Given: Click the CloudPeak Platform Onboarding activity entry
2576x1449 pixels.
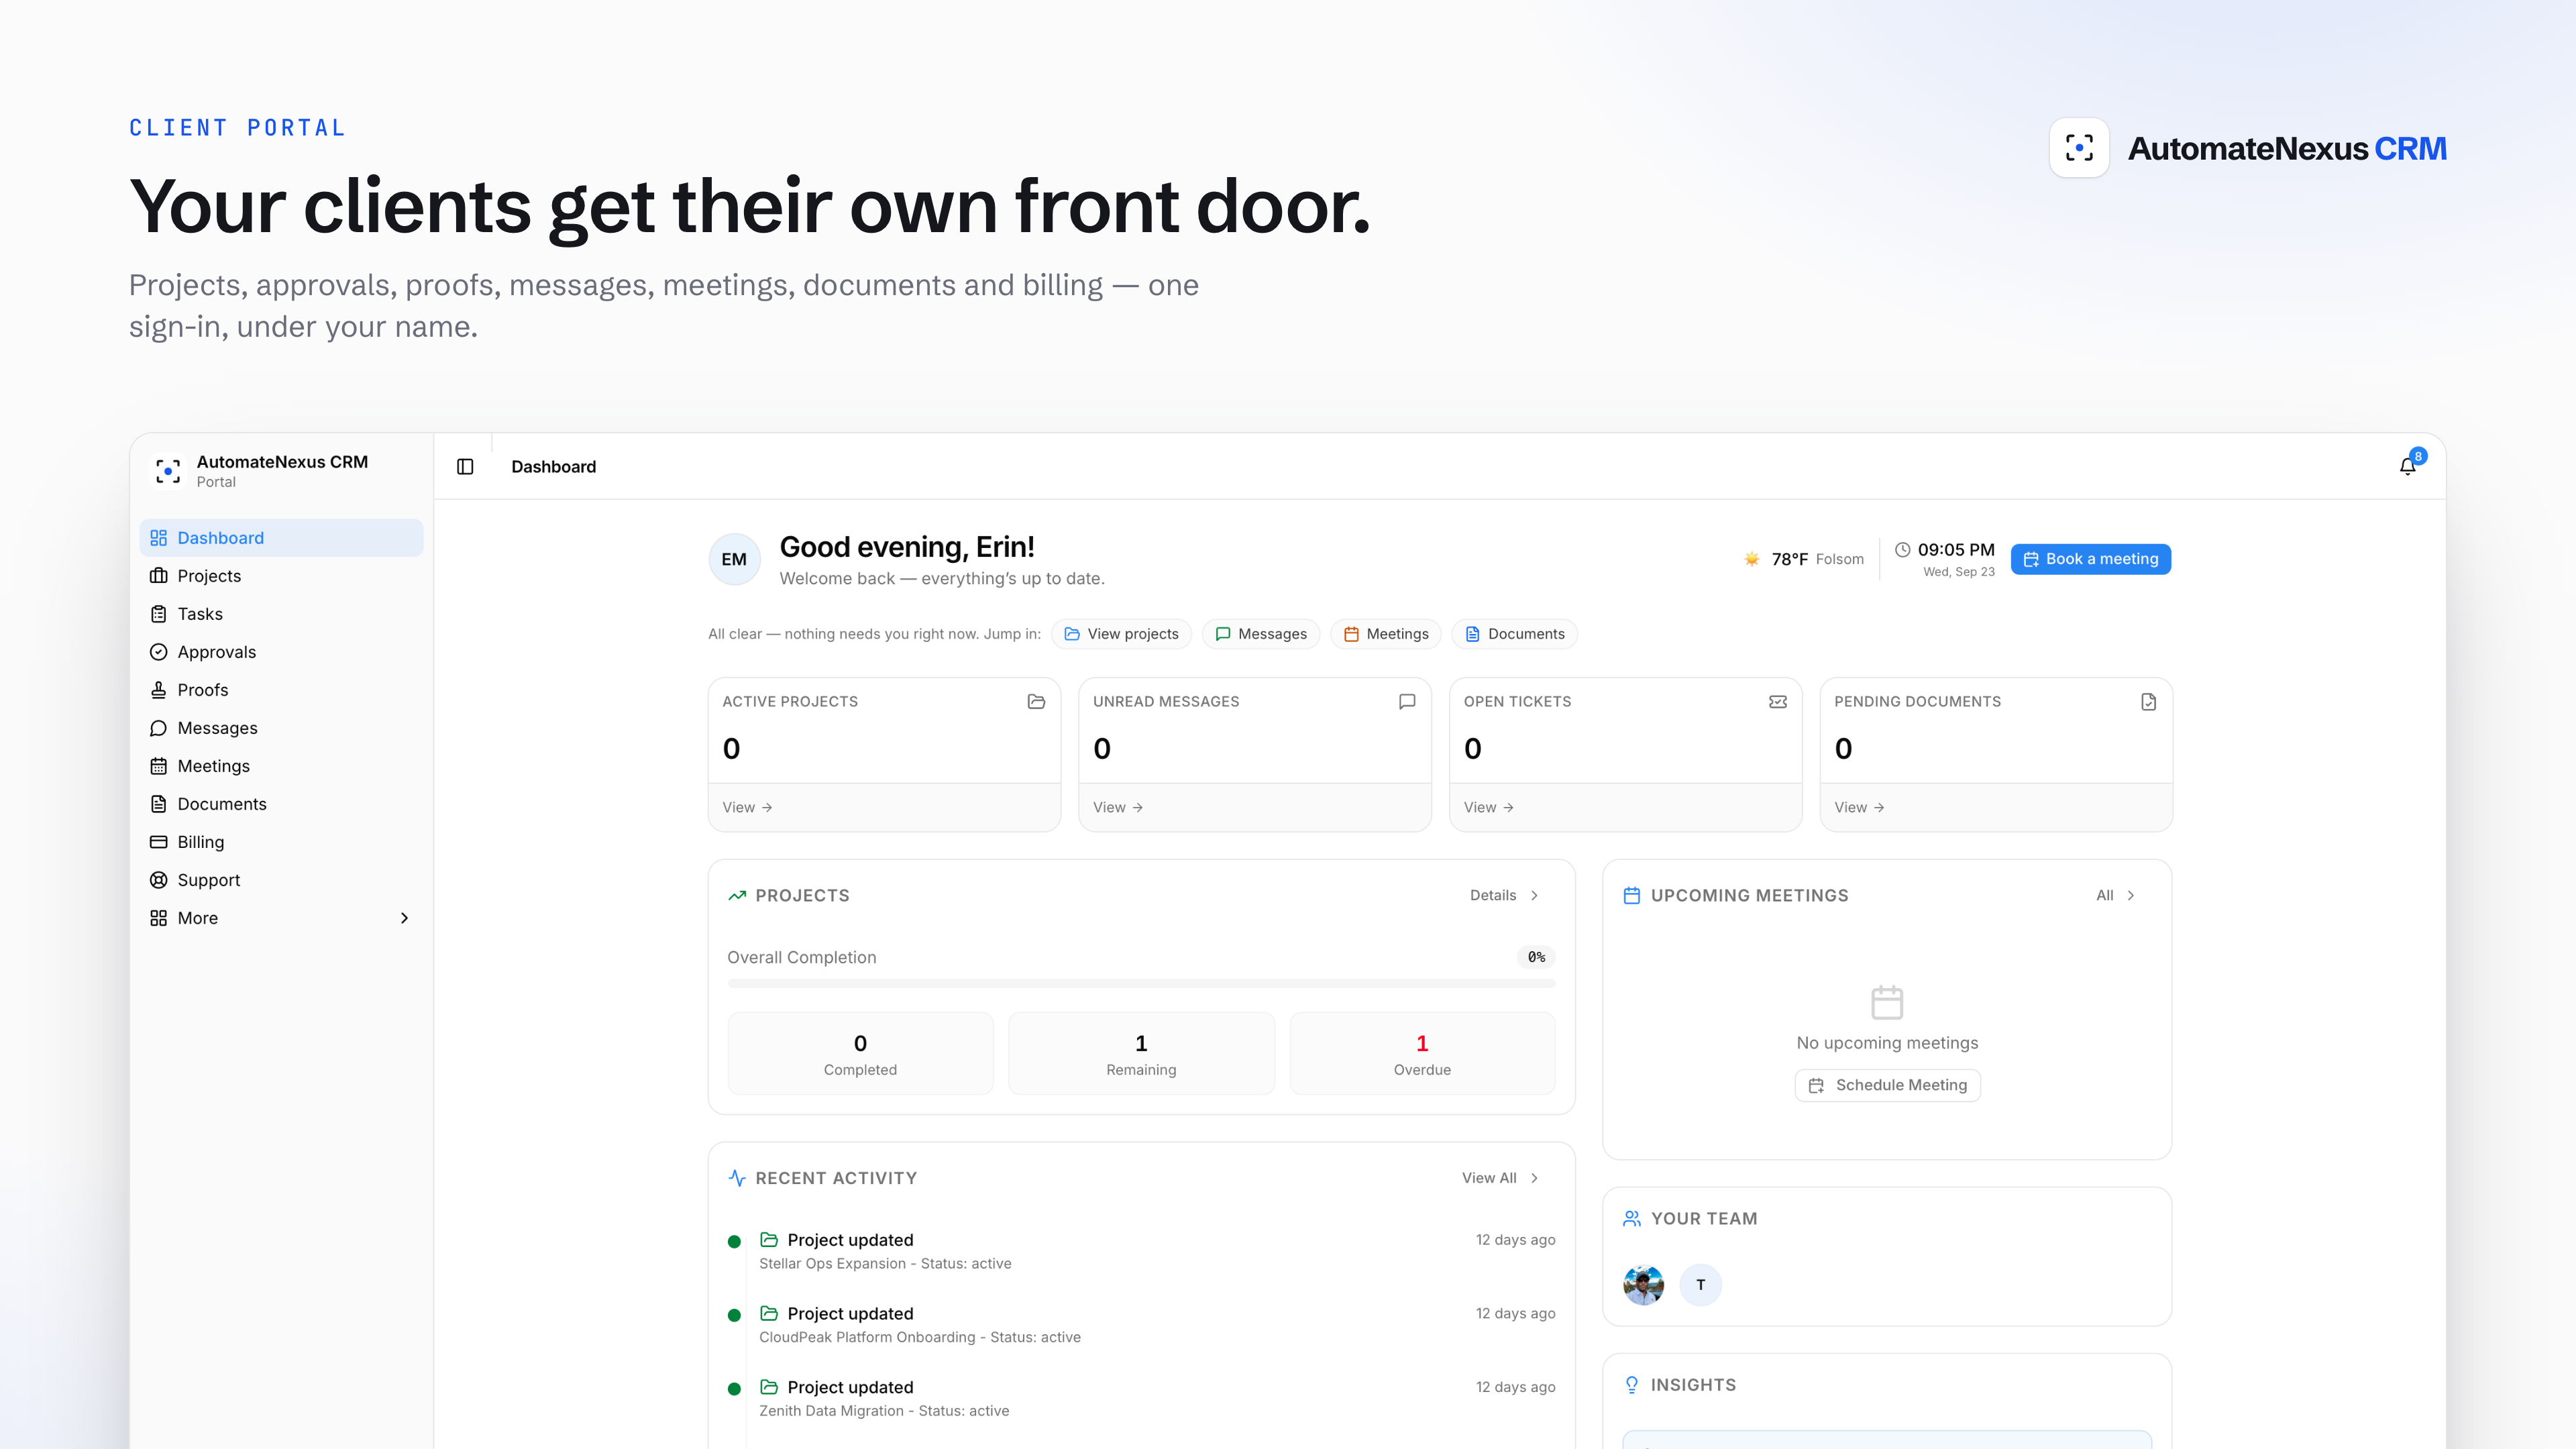Looking at the screenshot, I should (x=1141, y=1325).
